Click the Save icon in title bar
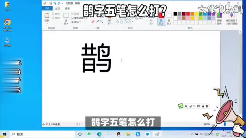This screenshot has height=138, width=246. pos(50,3)
